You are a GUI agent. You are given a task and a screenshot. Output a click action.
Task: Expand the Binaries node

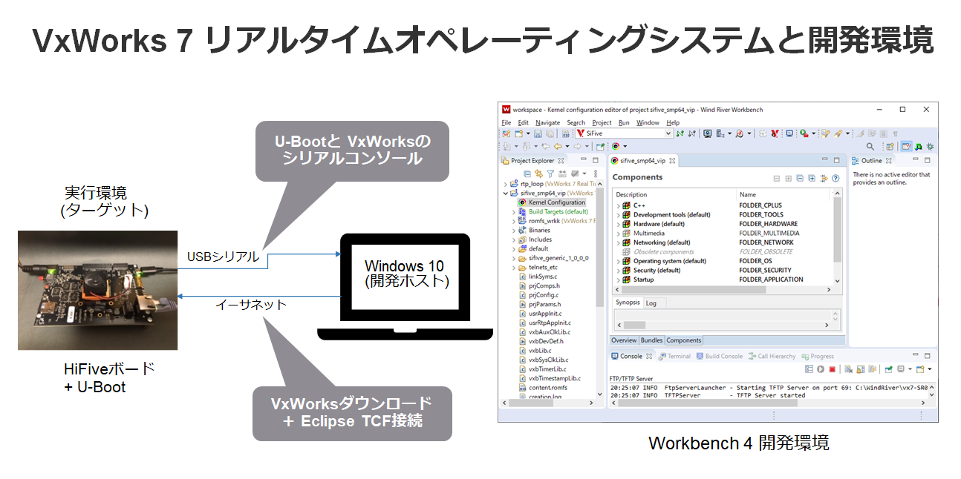(513, 230)
